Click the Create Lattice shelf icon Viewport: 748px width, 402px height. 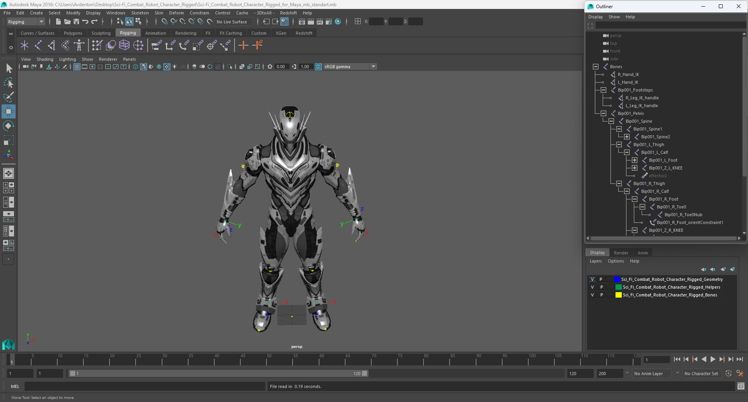click(124, 46)
